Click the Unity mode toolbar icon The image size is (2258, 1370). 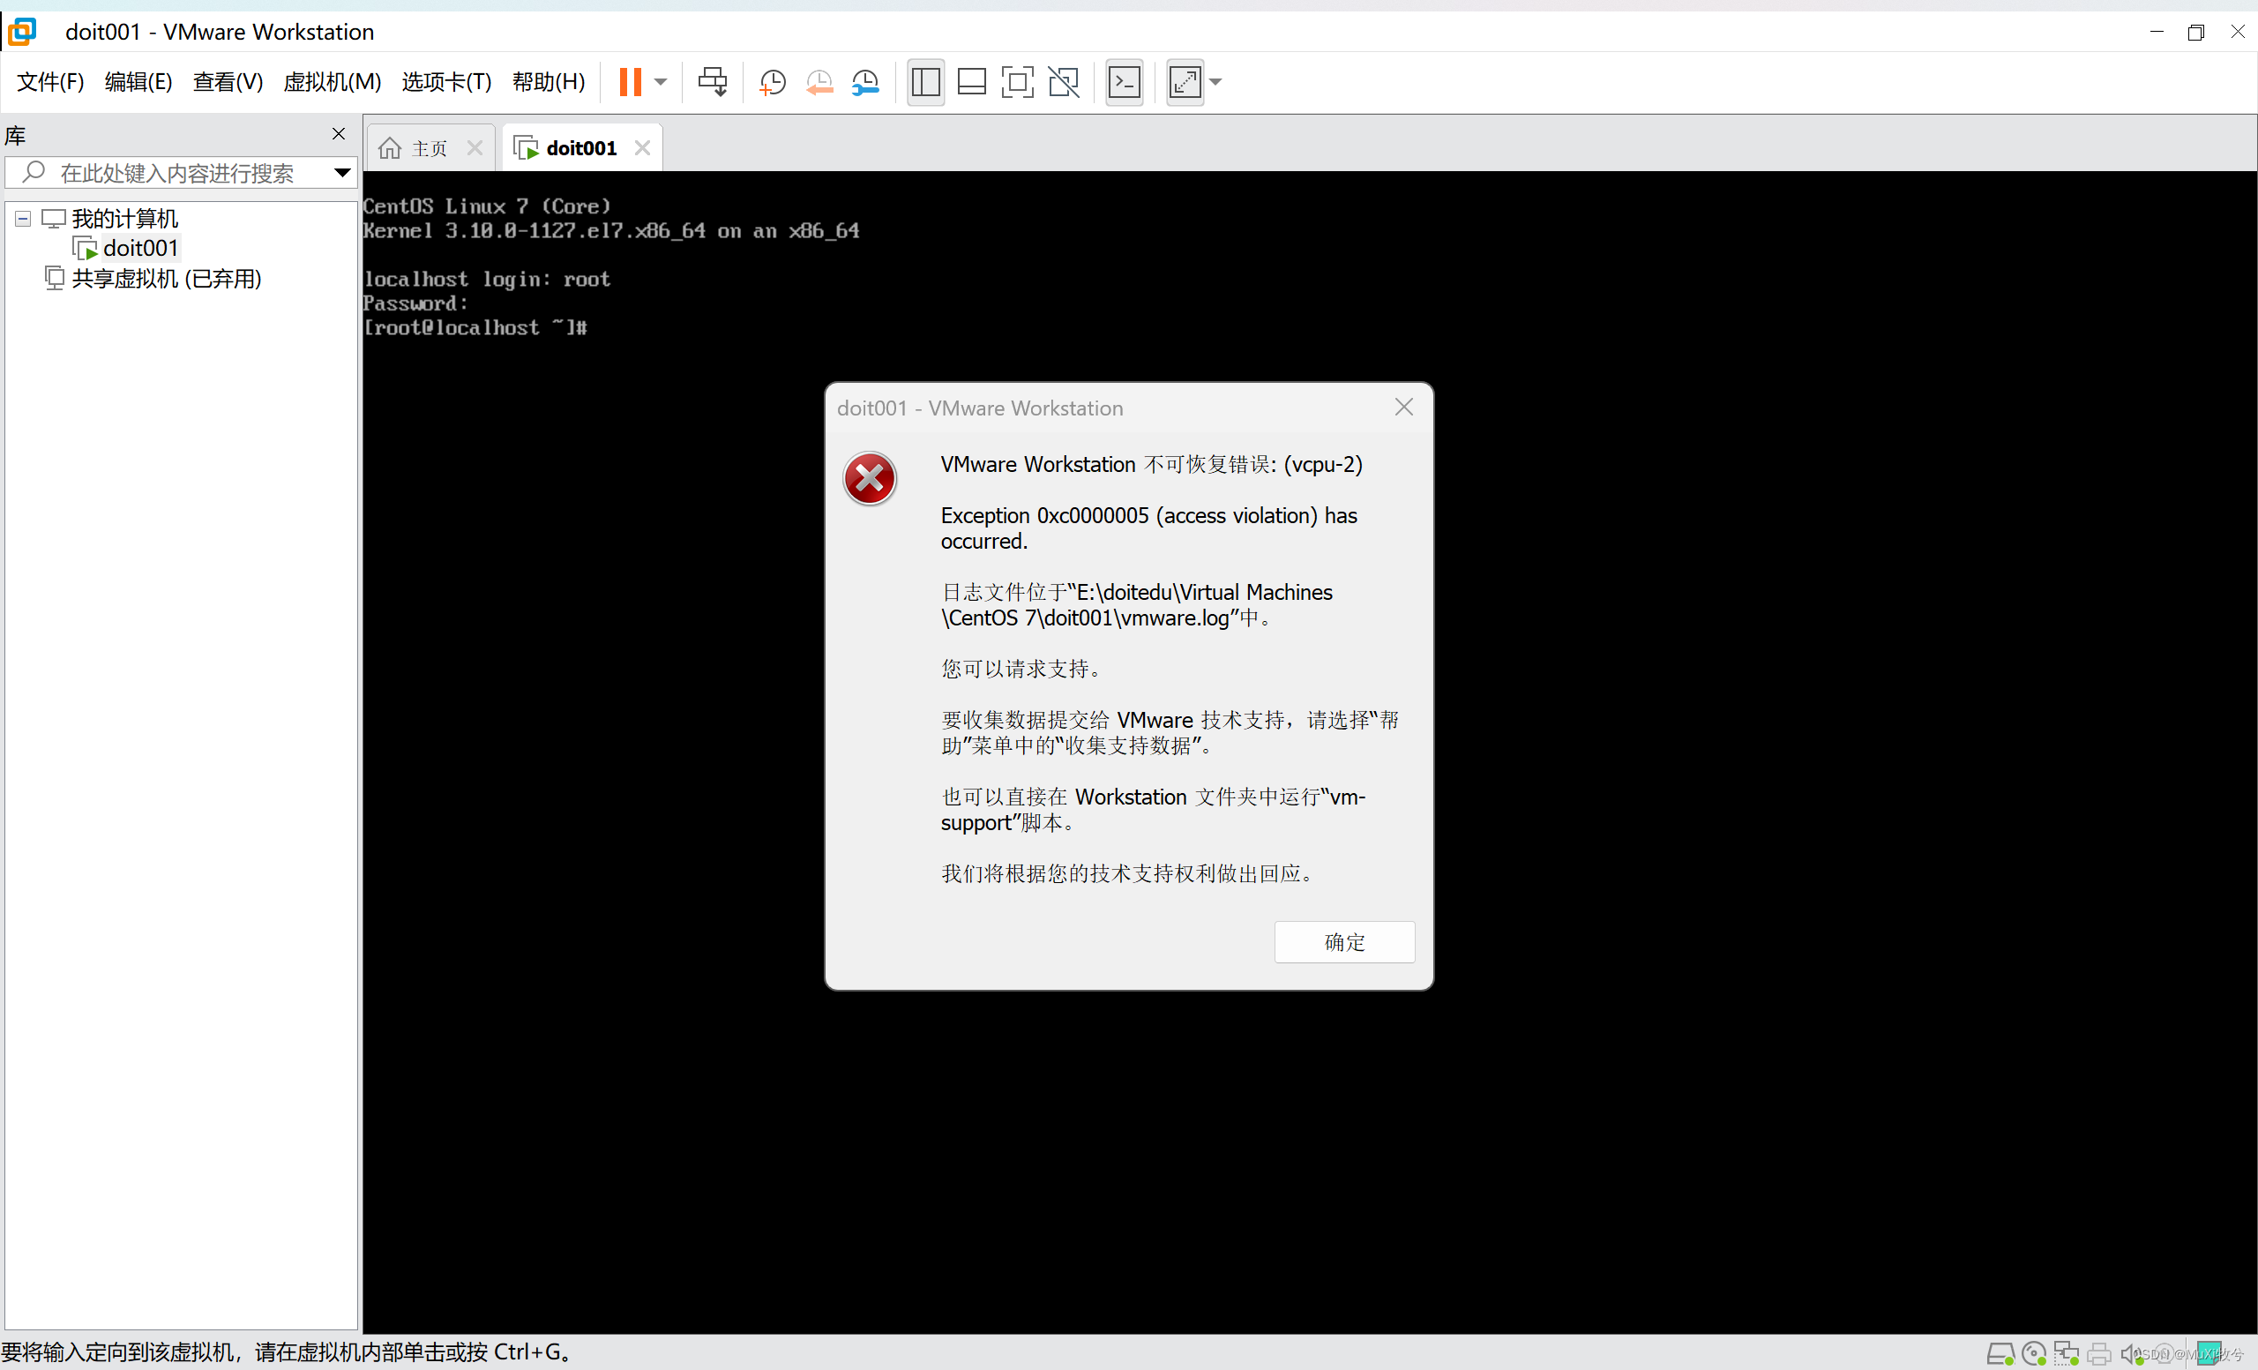pos(1063,81)
